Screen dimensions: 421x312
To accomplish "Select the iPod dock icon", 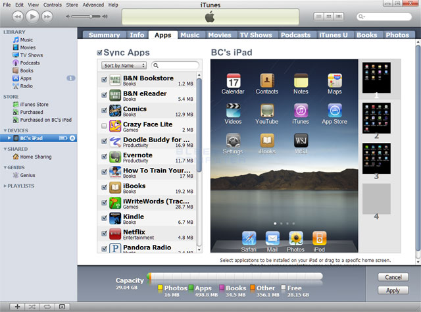I will click(319, 238).
